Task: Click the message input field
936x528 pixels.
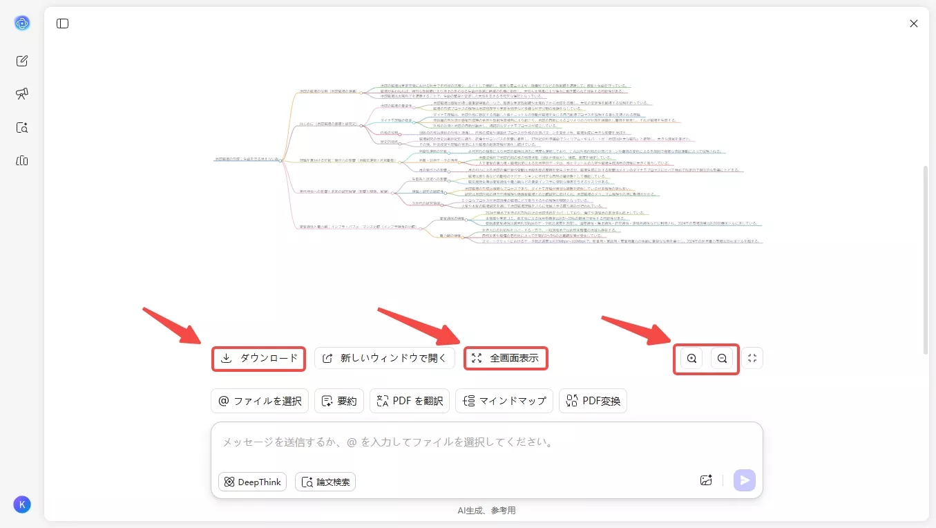Action: [484, 442]
